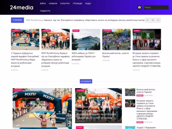Viewport: 172px width, 129px height.
Task: Open the ГРОМАДИ menu item
Action: [77, 4]
